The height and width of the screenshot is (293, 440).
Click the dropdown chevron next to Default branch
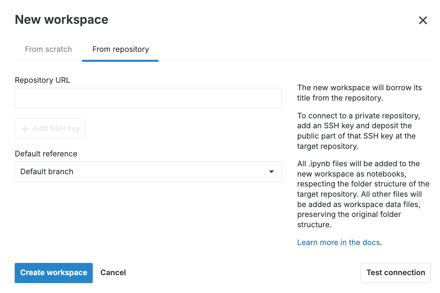[271, 171]
